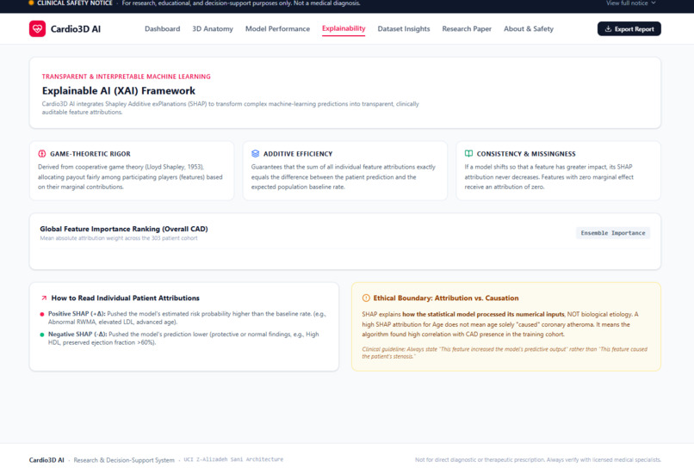Click the italic Clinical guideline note
The image size is (694, 473).
pos(505,353)
